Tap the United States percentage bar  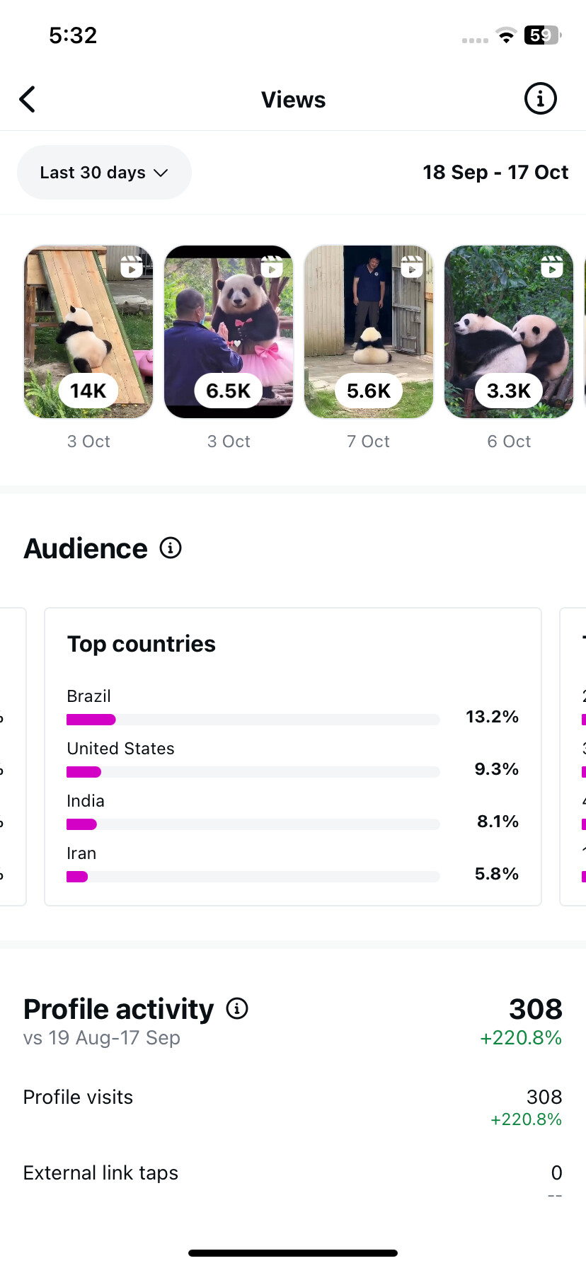253,772
